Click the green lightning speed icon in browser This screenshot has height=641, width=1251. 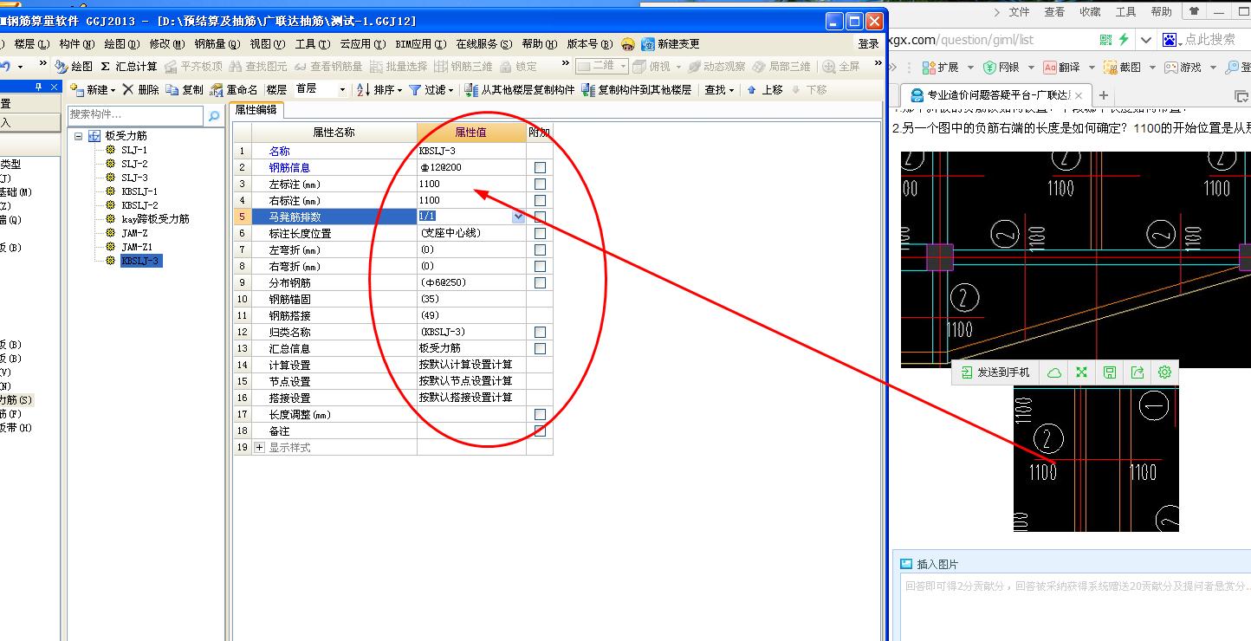coord(1124,40)
